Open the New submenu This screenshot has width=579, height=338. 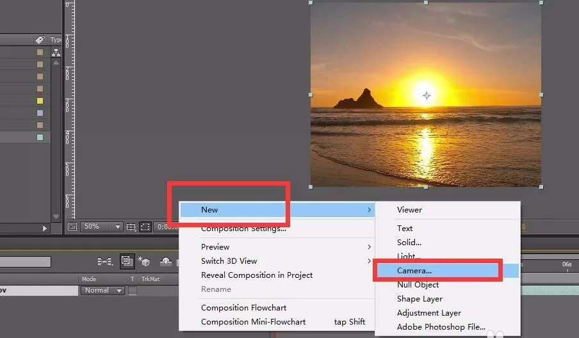pos(277,210)
